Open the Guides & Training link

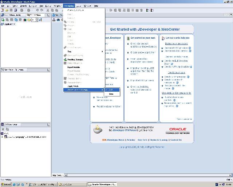[x=159, y=140]
